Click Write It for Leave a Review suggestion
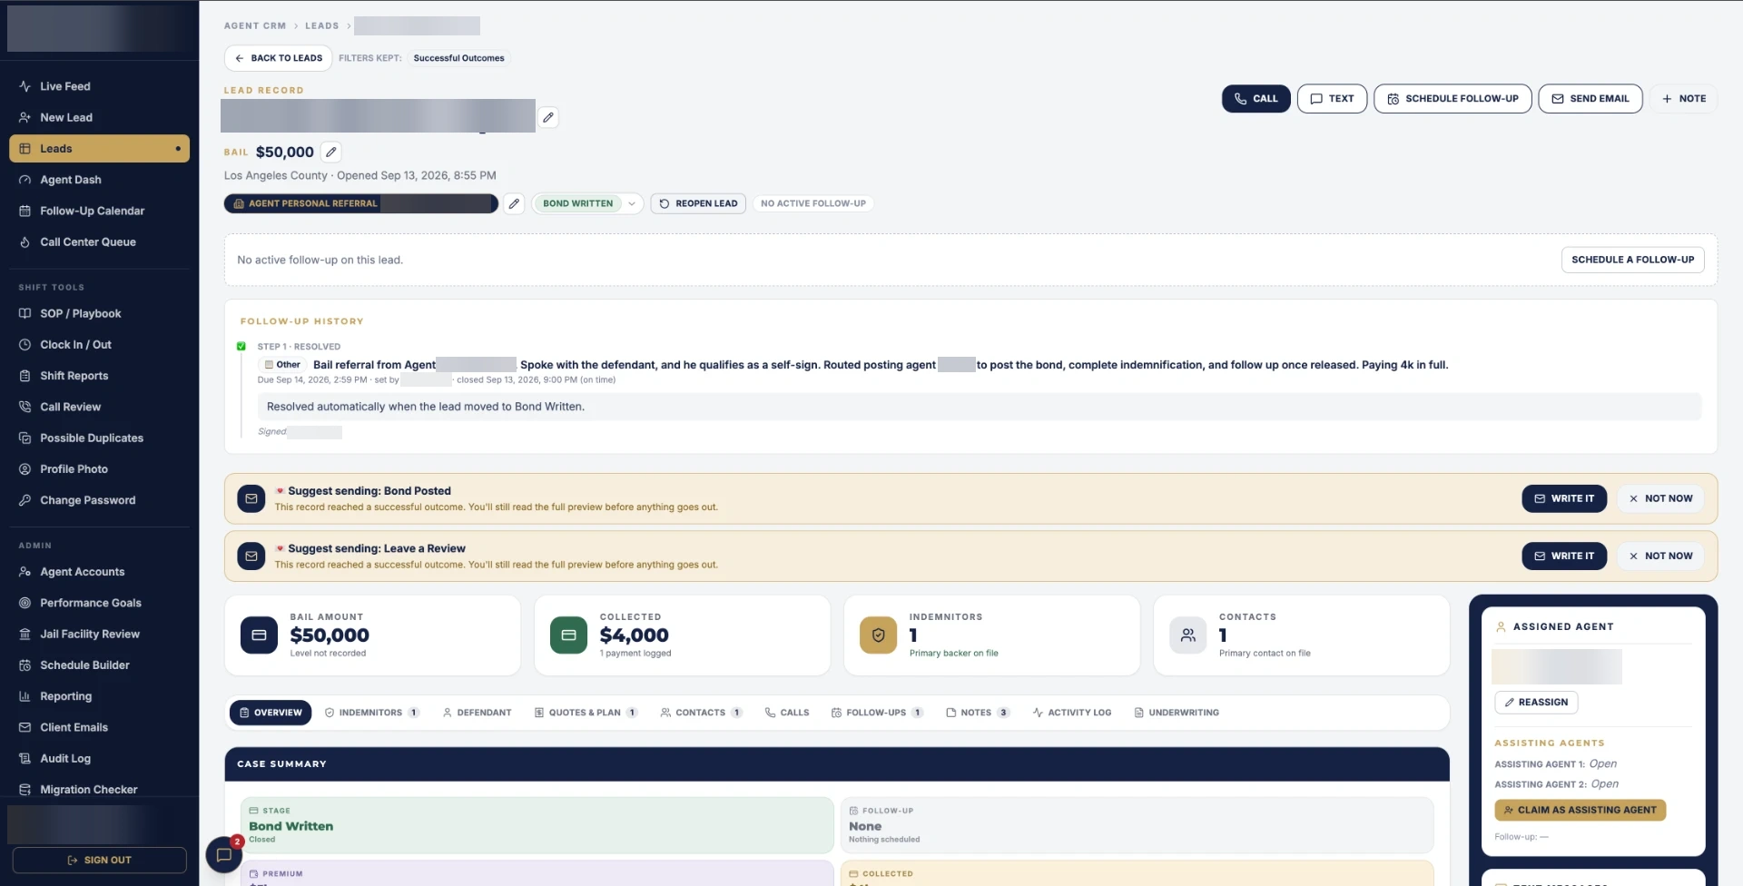The width and height of the screenshot is (1743, 886). [1564, 556]
